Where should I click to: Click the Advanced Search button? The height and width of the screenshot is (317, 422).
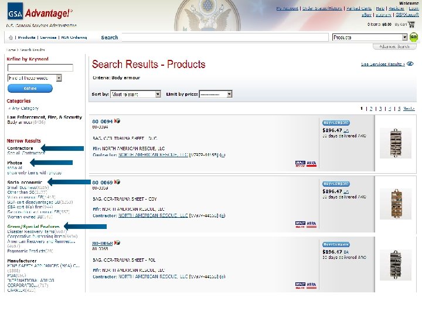394,46
